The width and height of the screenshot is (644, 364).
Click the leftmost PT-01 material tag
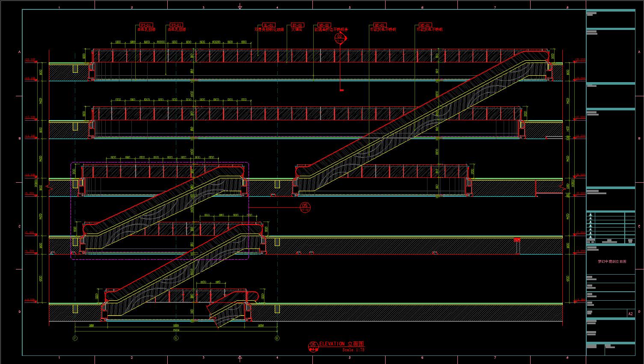146,26
